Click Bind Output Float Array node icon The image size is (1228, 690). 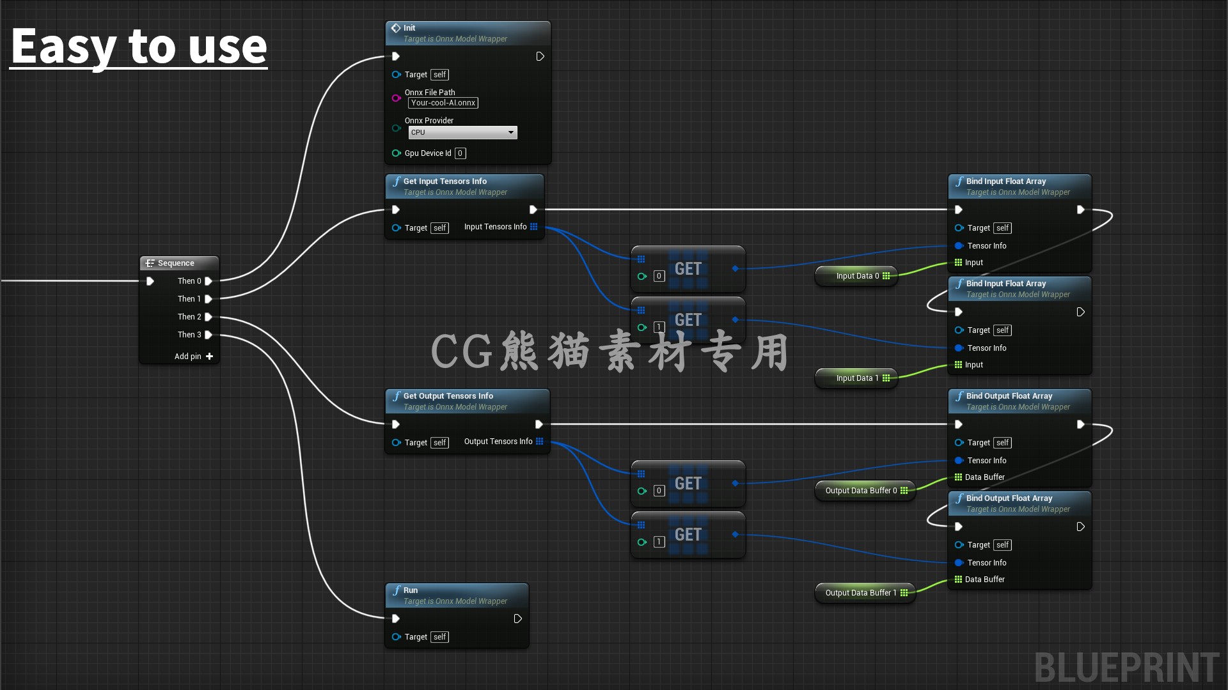(x=958, y=395)
